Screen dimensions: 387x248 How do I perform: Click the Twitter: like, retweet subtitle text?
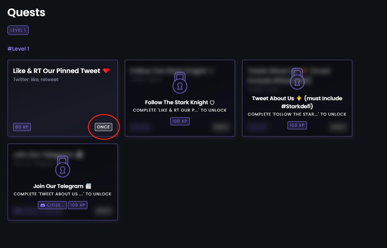coord(36,79)
